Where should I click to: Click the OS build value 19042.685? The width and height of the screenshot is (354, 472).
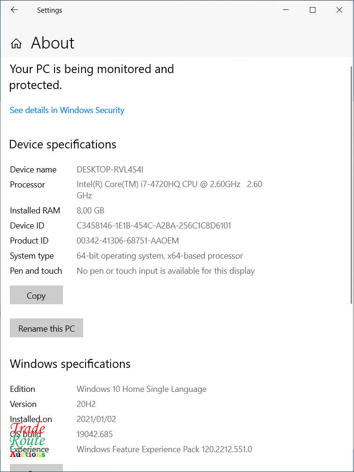(x=94, y=434)
